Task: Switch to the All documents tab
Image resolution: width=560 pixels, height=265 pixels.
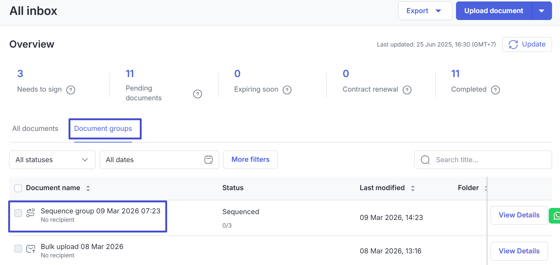Action: point(35,129)
